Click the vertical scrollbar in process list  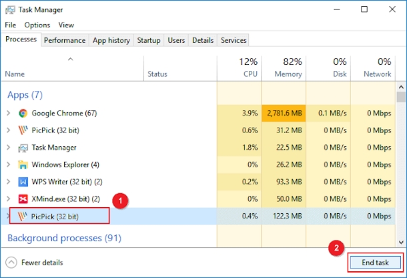(x=401, y=167)
